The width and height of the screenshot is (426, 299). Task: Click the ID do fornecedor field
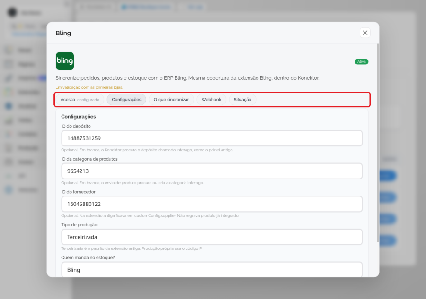pyautogui.click(x=212, y=204)
